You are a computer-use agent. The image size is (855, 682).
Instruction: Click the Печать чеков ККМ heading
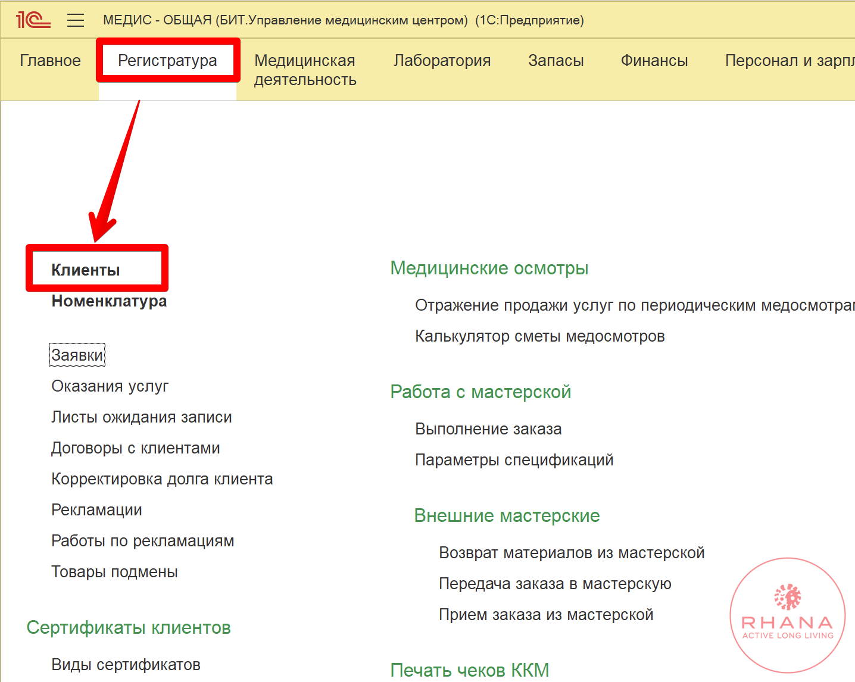pos(470,671)
